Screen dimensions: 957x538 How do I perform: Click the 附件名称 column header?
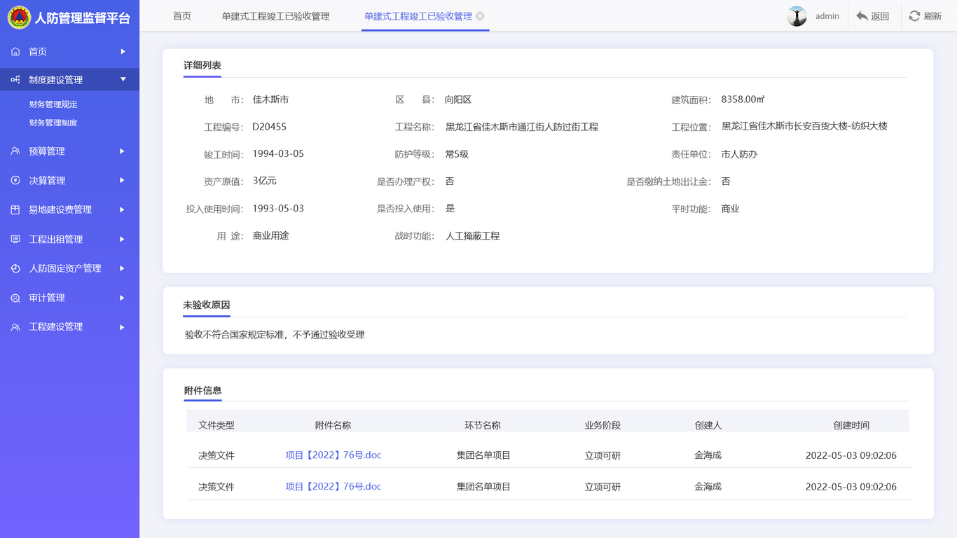click(x=333, y=425)
